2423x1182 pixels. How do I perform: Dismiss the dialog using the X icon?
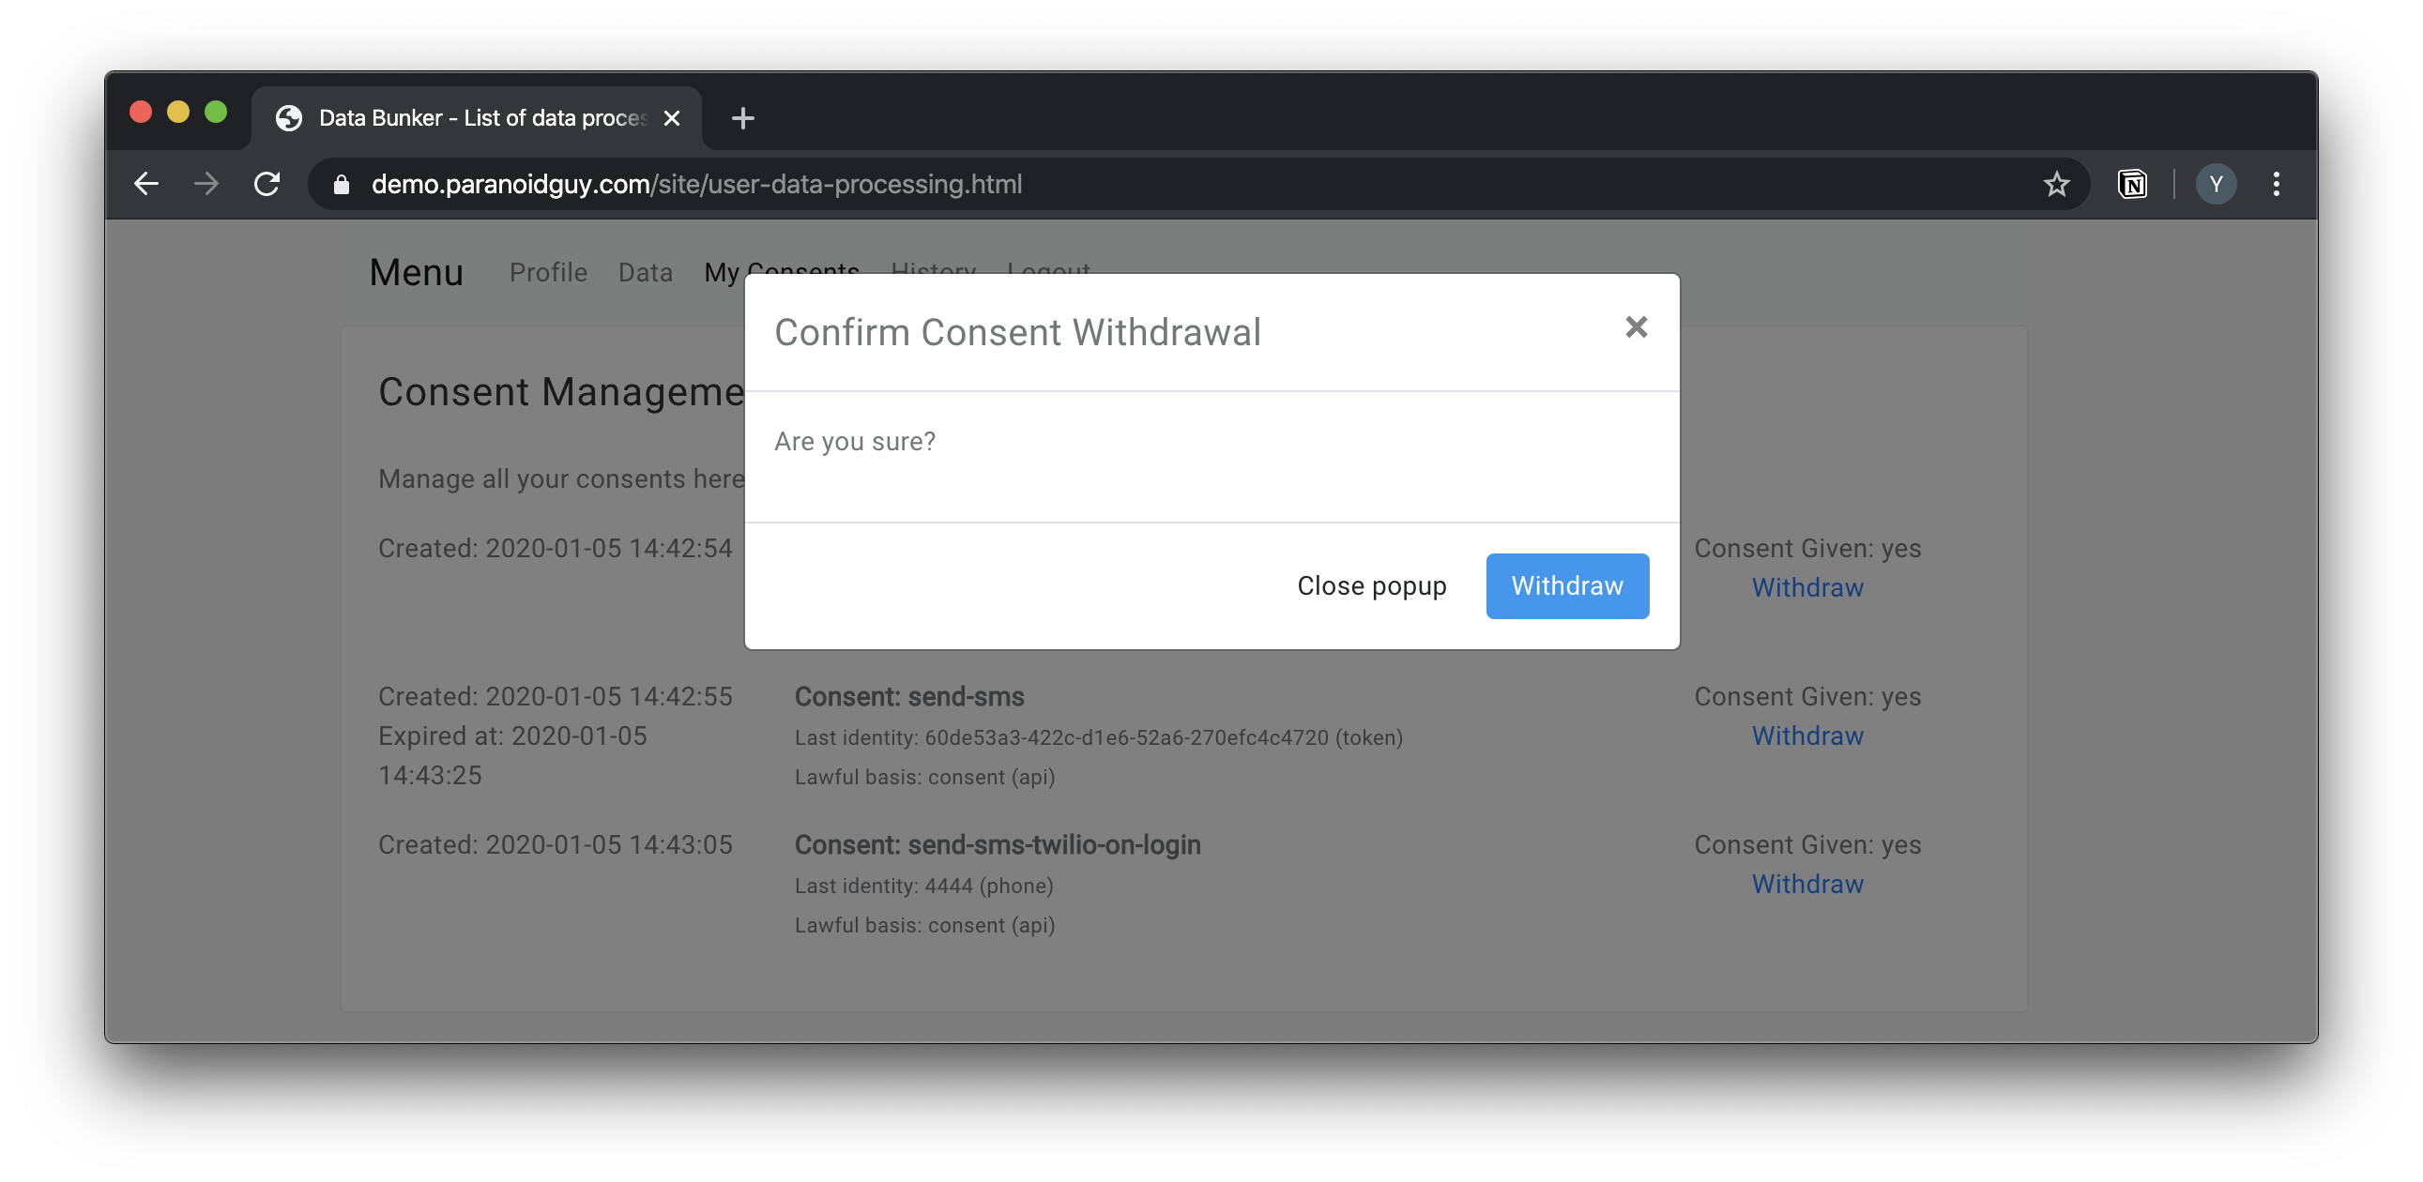[1637, 327]
